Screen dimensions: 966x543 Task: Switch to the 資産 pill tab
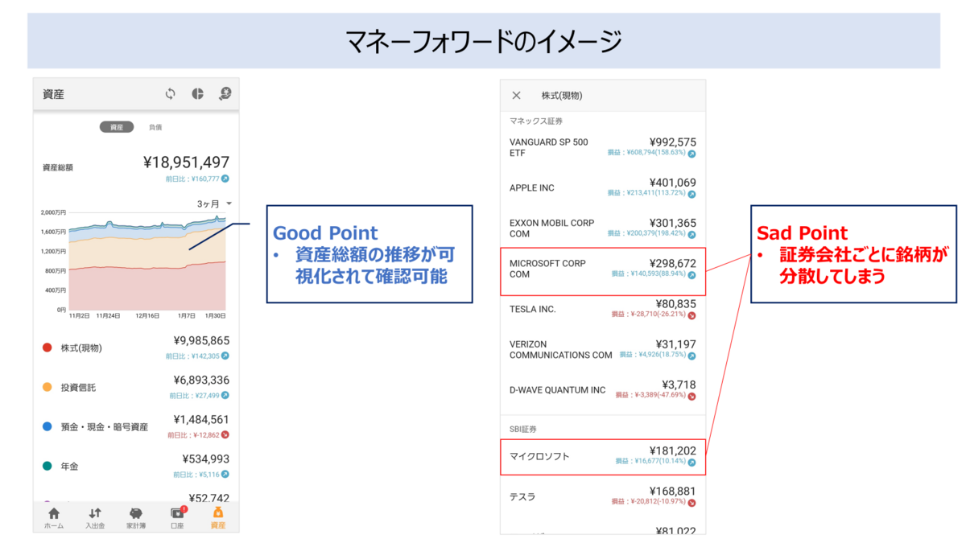click(x=117, y=127)
